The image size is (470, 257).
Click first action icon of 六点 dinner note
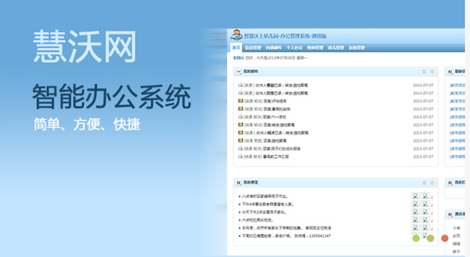[x=415, y=219]
